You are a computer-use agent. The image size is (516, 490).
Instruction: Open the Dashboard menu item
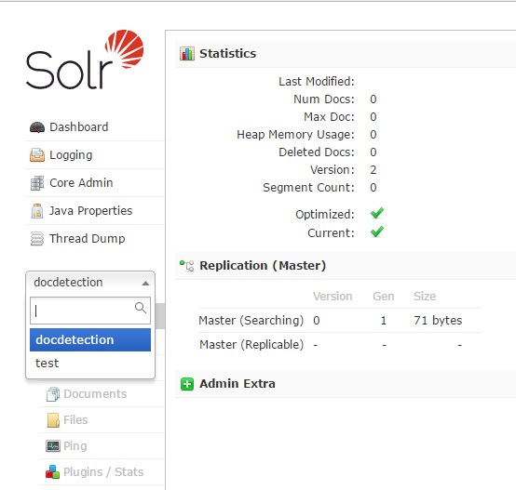click(x=78, y=127)
